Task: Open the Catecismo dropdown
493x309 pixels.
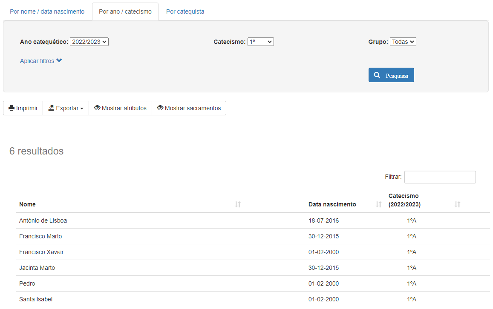Action: coord(260,42)
